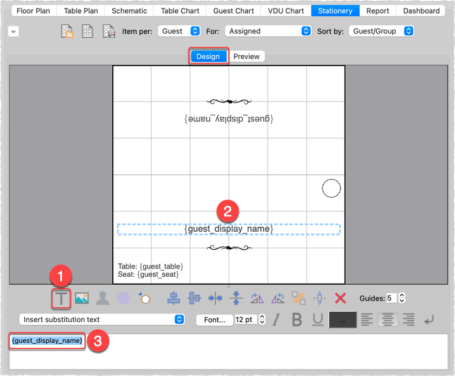455x376 pixels.
Task: Switch to the Preview tab
Action: coord(246,56)
